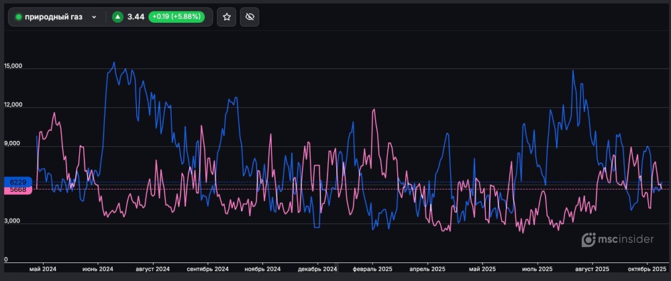The image size is (671, 281).
Task: Click the green status dot beside природный газ
Action: click(x=19, y=17)
